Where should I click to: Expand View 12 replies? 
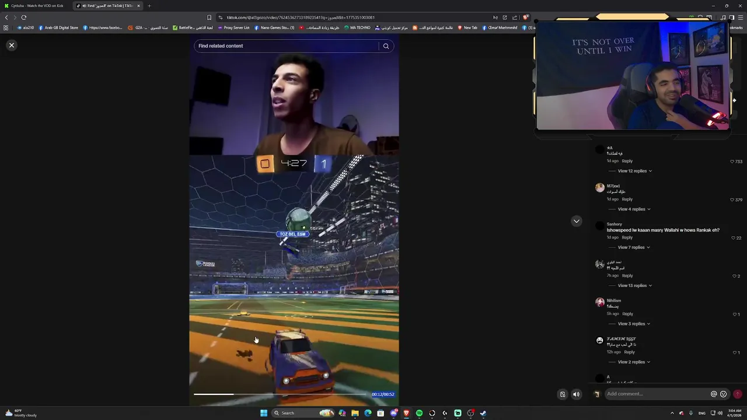(x=634, y=171)
